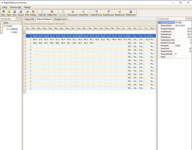Close the Navigate Bar panel
This screenshot has height=150, width=192.
[x=20, y=19]
